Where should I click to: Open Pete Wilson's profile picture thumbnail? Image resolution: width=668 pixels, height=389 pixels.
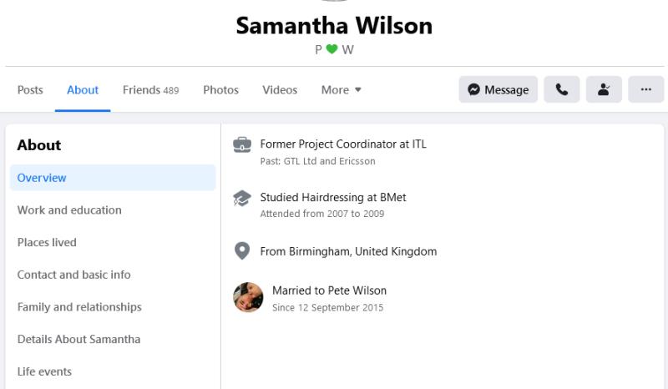(248, 297)
